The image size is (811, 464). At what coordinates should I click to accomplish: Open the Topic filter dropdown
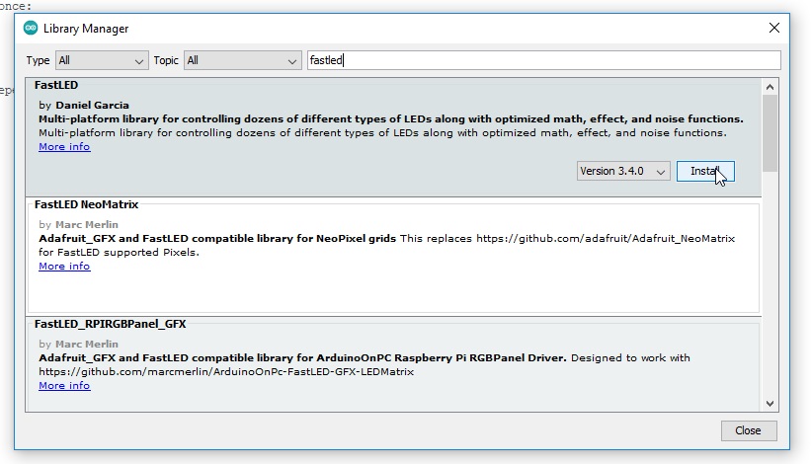pos(243,60)
